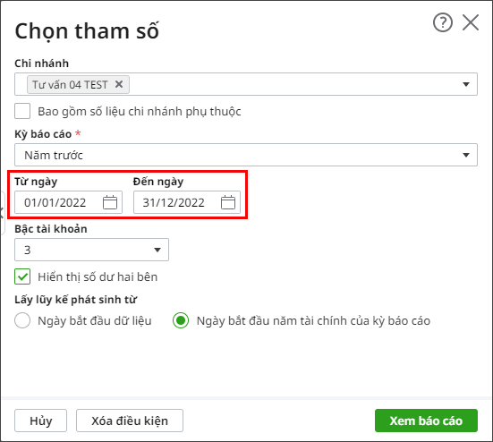Image resolution: width=493 pixels, height=442 pixels.
Task: Uncheck Hiển thị số dư hai bên
Action: tap(22, 276)
